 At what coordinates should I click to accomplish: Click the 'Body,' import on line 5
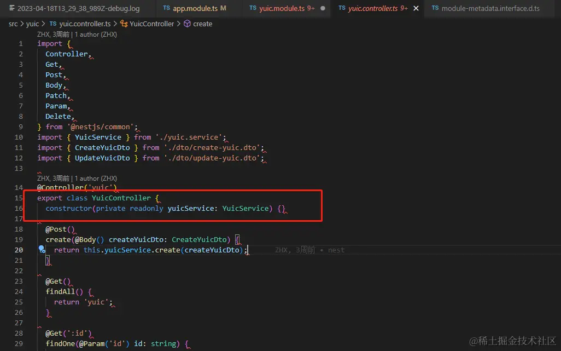pos(55,85)
